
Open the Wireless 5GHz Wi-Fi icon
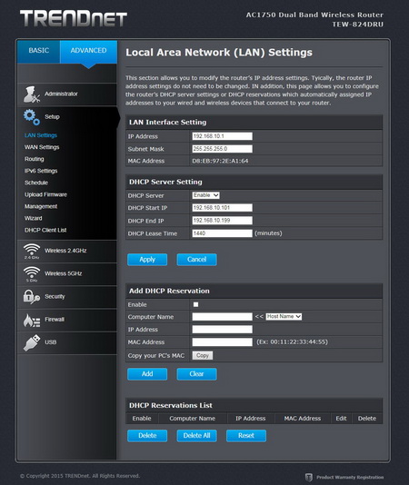(x=32, y=273)
